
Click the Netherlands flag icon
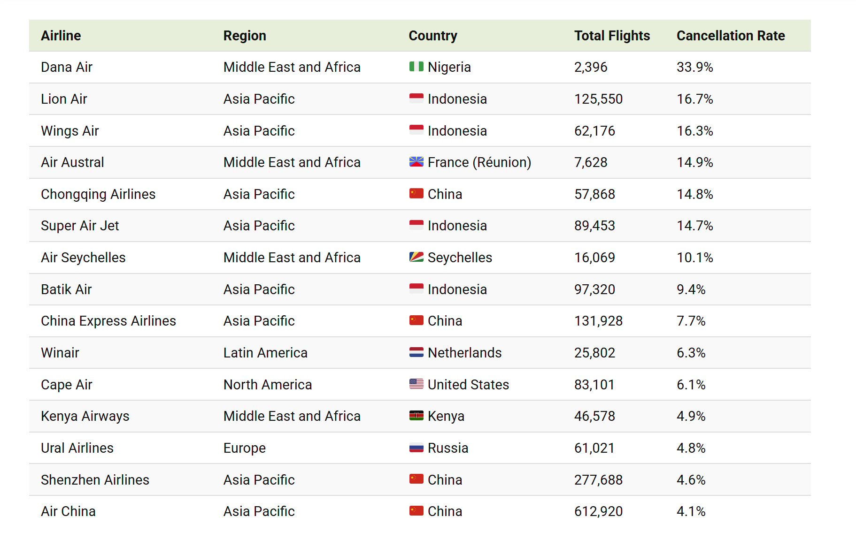[416, 352]
